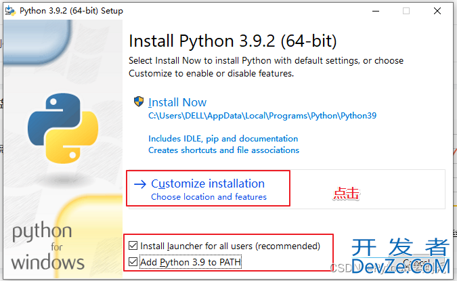Click the default install path text

point(262,116)
